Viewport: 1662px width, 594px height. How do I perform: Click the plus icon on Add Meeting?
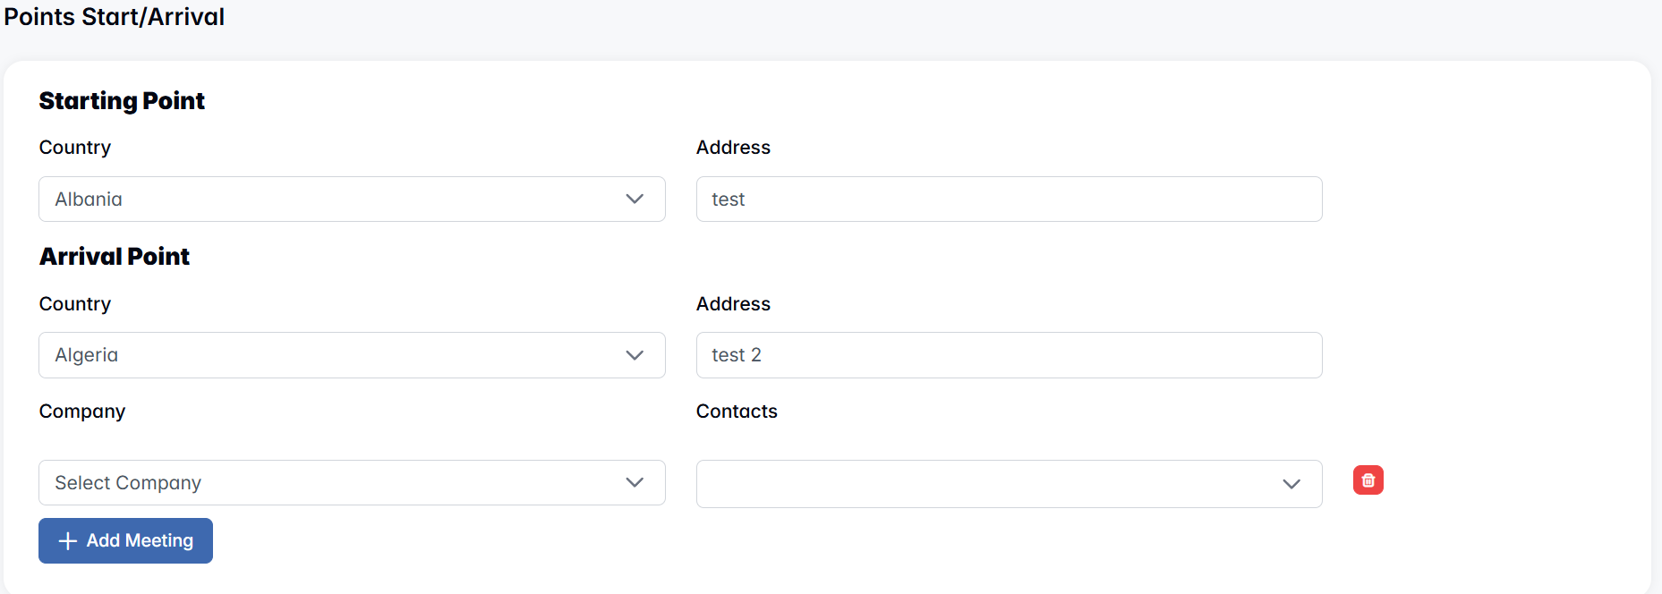tap(67, 541)
